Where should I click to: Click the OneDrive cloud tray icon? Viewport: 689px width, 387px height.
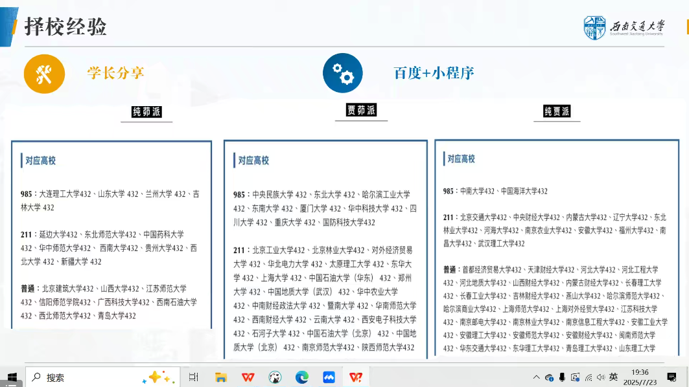tap(549, 377)
